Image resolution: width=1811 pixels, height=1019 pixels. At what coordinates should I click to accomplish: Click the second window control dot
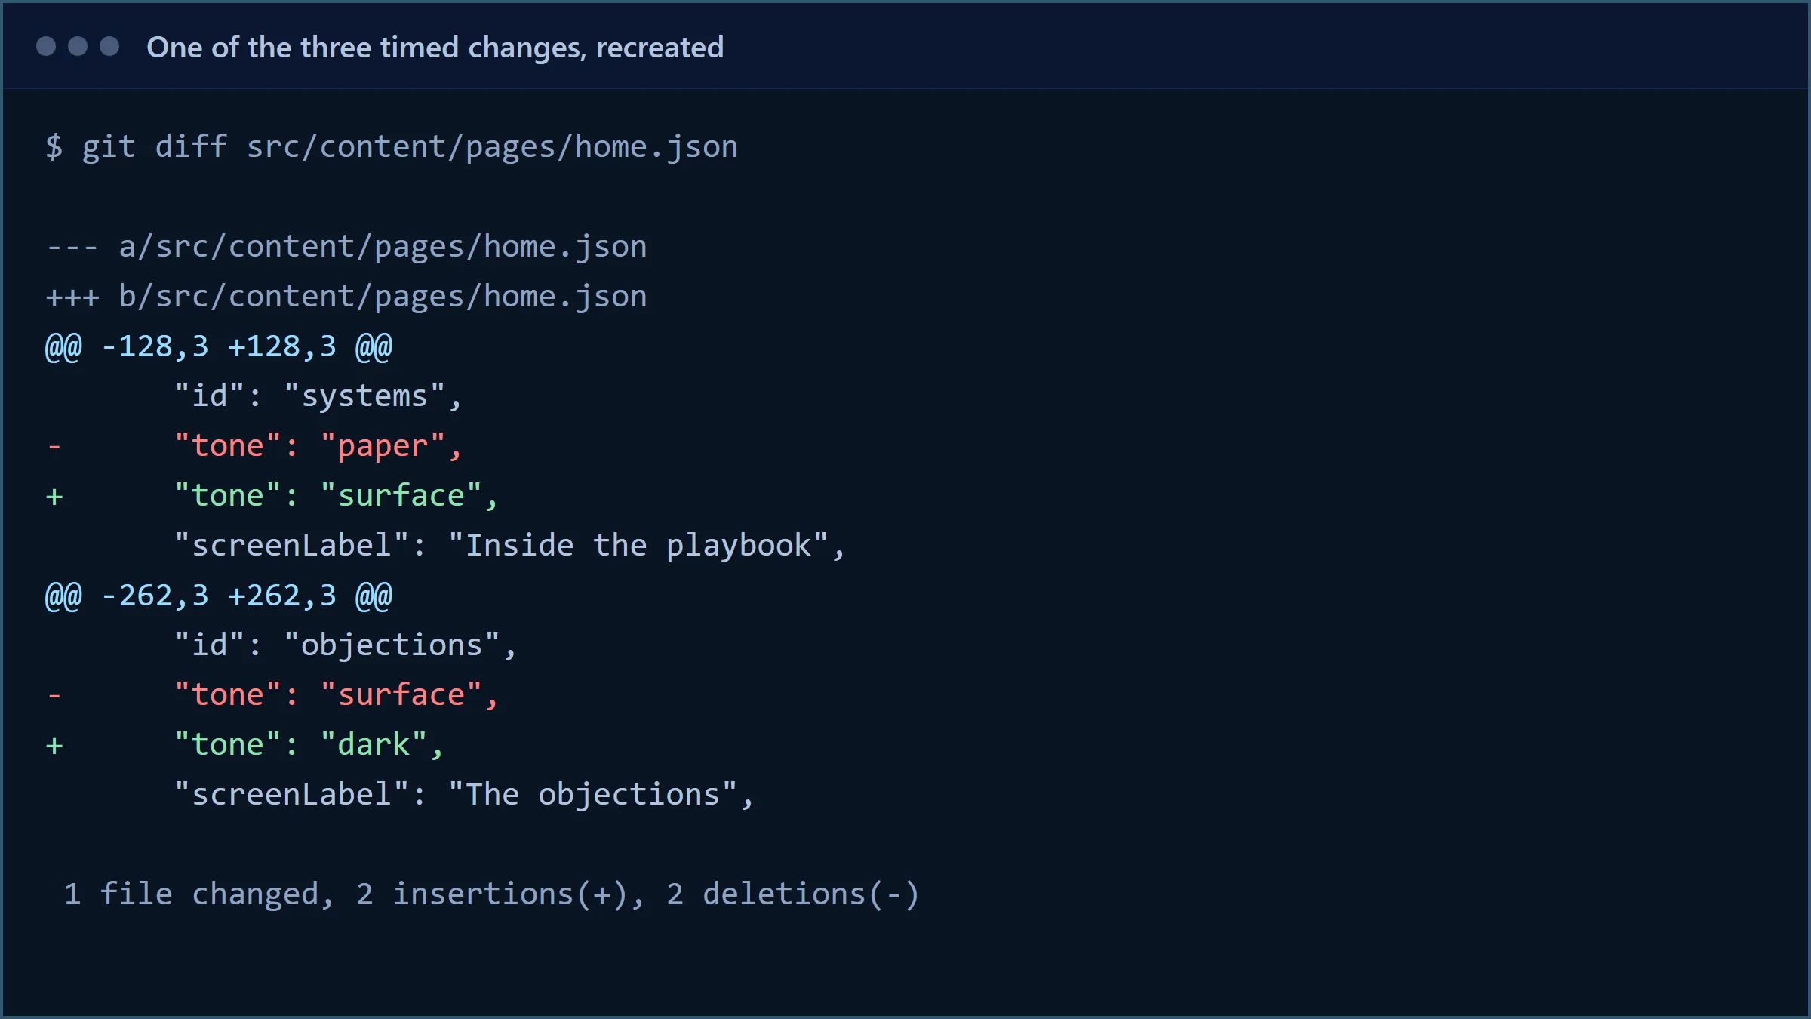78,47
